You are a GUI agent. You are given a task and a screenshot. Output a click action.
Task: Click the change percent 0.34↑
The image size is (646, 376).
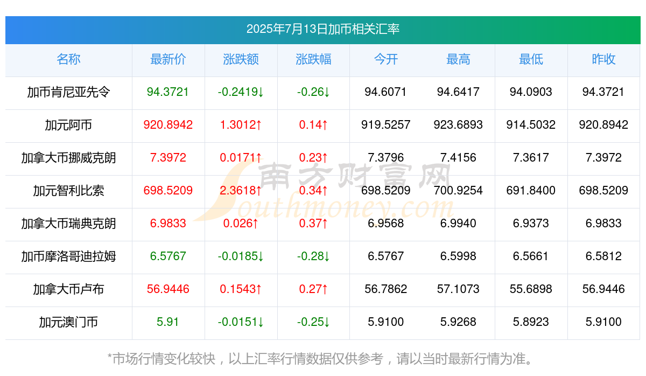point(313,191)
